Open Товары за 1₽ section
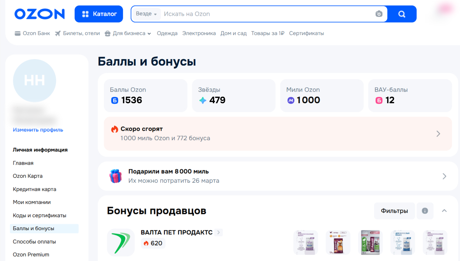The width and height of the screenshot is (460, 261). 268,33
